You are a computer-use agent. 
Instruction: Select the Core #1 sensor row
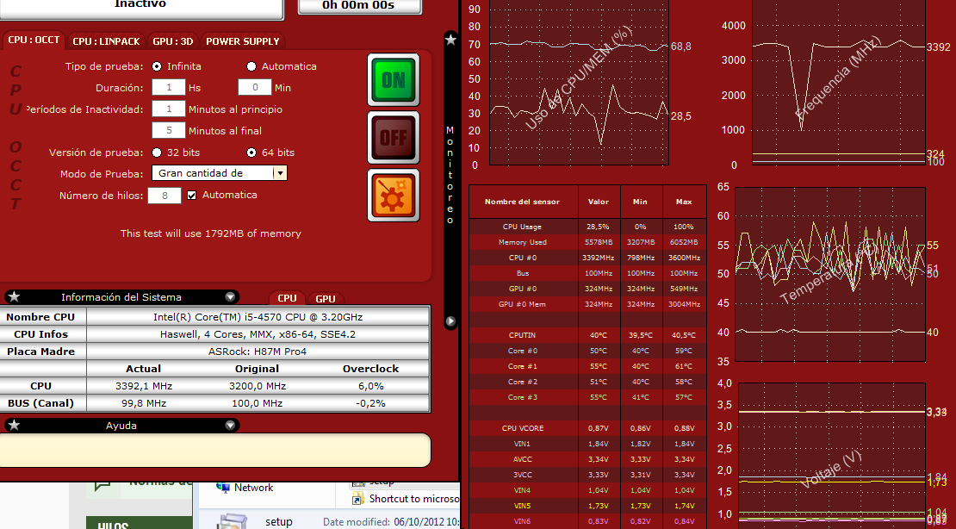click(587, 366)
